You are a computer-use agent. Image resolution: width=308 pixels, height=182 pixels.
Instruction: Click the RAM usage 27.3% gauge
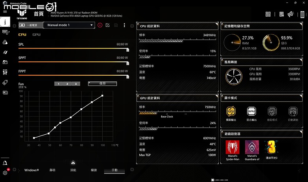[x=232, y=42]
